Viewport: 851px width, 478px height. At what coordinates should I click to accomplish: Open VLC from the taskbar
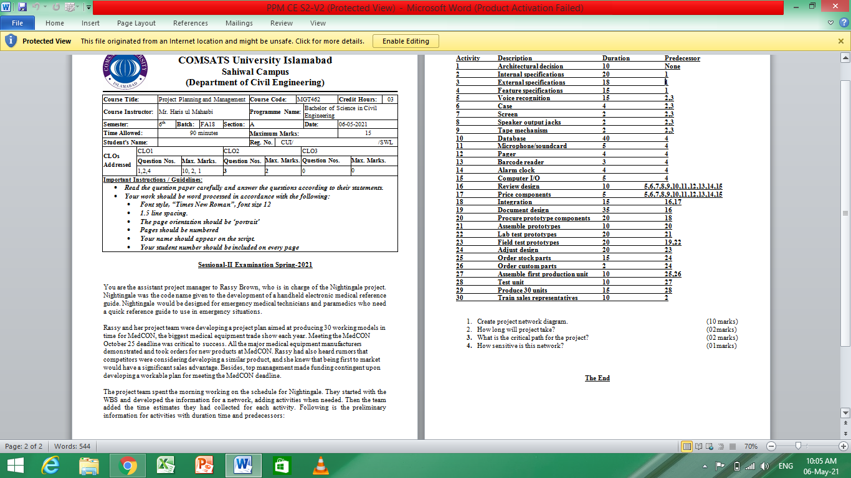click(x=321, y=465)
